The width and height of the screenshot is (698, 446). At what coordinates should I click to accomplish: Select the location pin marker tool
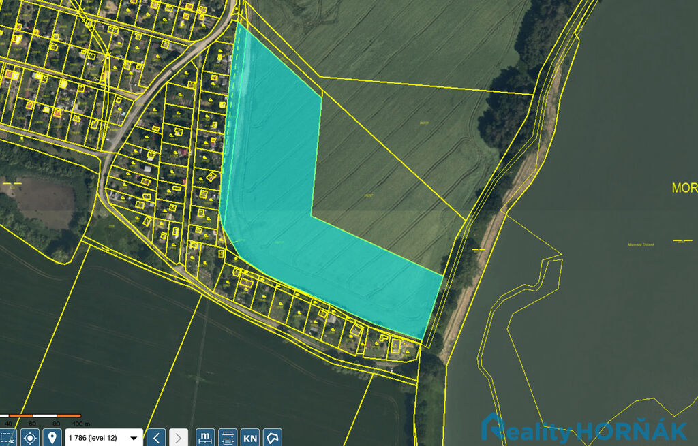(52, 438)
